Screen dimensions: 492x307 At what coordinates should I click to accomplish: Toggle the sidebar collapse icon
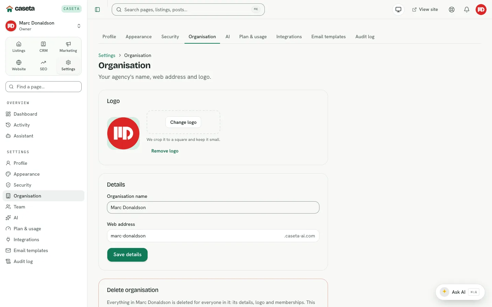point(97,10)
